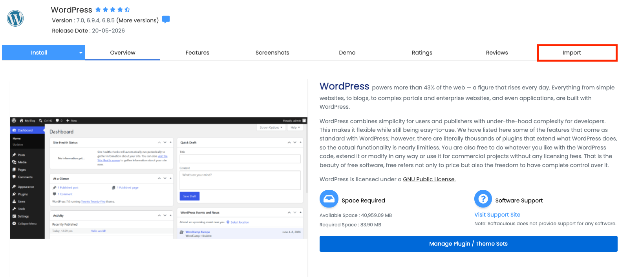Screen dimensions: 629x277
Task: Click the Install button
Action: tap(39, 53)
